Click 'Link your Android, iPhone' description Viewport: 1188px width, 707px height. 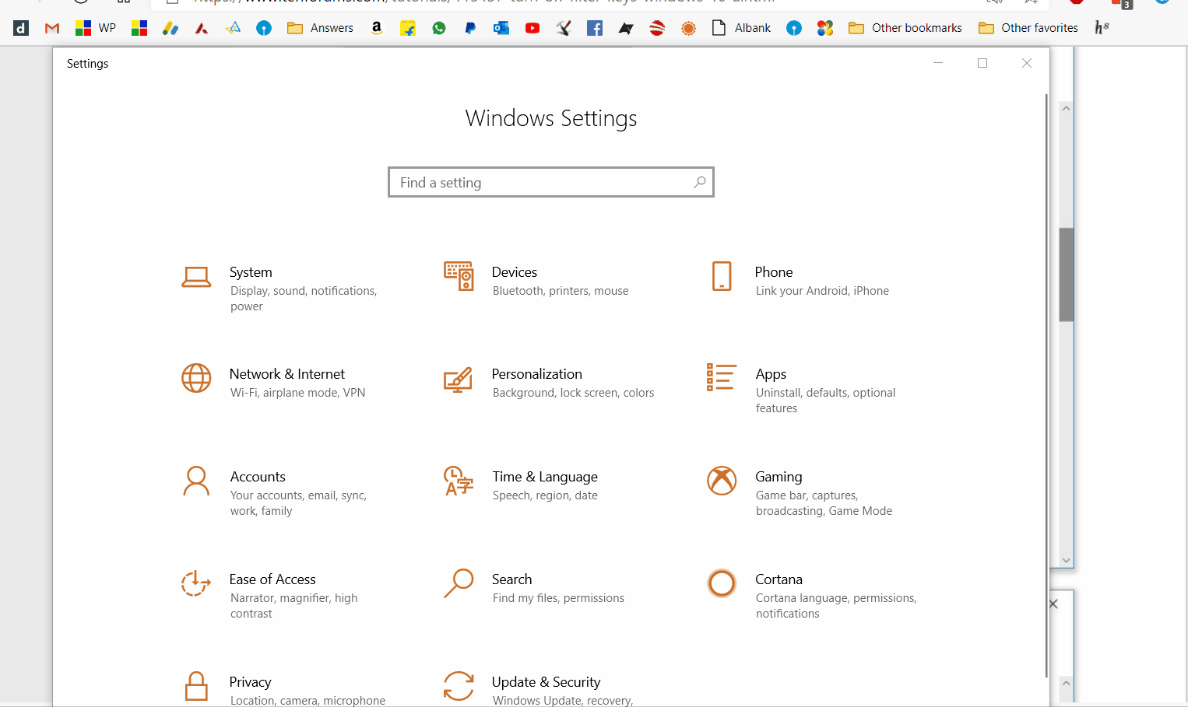pos(822,291)
